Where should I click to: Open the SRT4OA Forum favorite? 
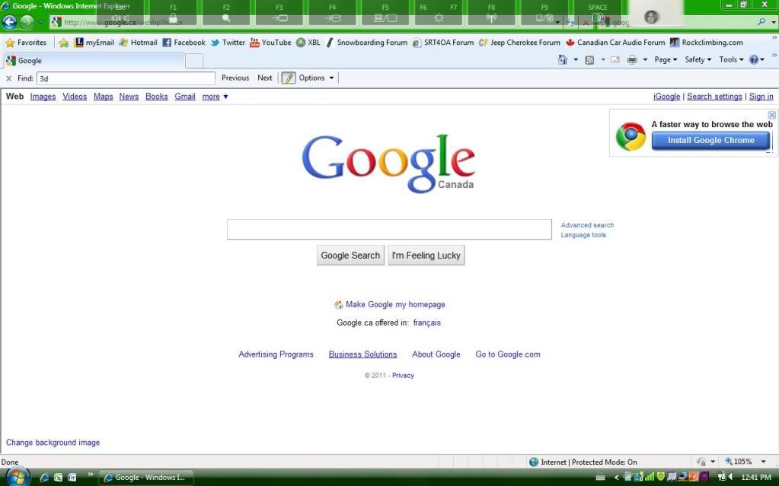(443, 43)
